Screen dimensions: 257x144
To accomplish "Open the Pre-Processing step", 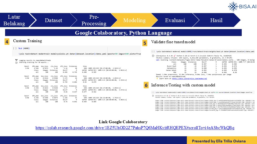I will pyautogui.click(x=94, y=20).
